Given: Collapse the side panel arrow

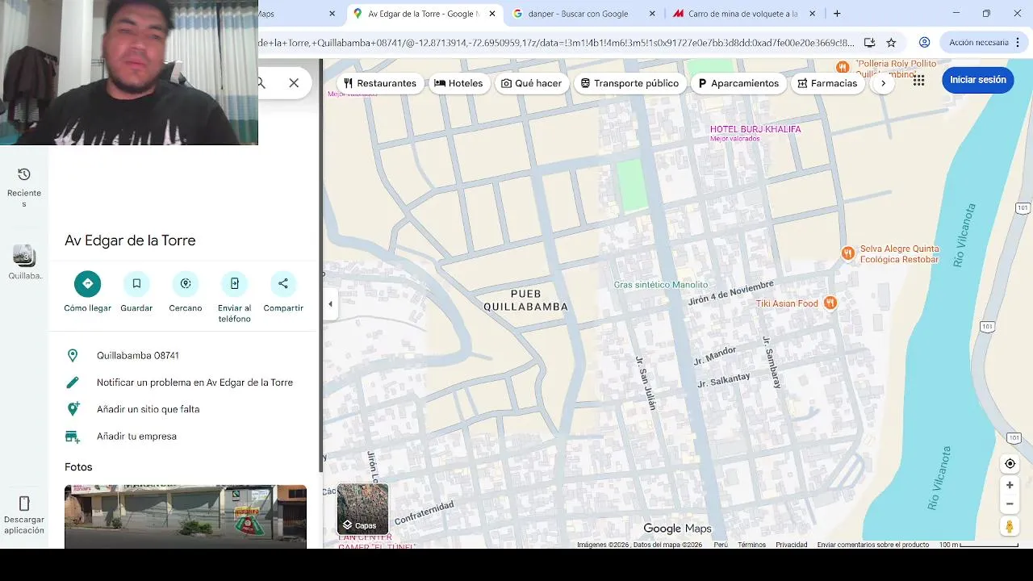Looking at the screenshot, I should tap(330, 304).
